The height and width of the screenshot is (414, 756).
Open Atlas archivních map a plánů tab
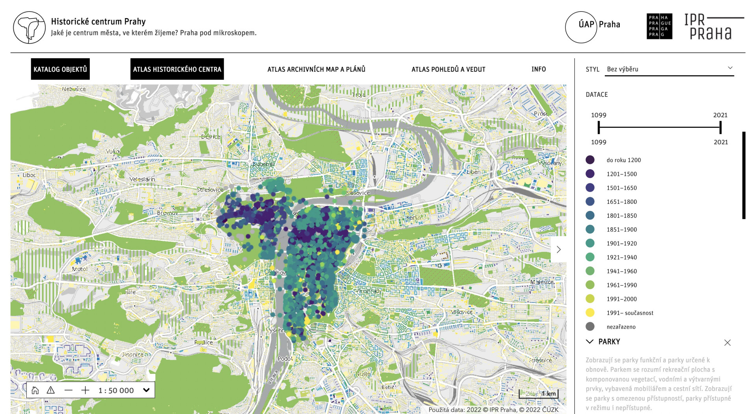point(316,69)
